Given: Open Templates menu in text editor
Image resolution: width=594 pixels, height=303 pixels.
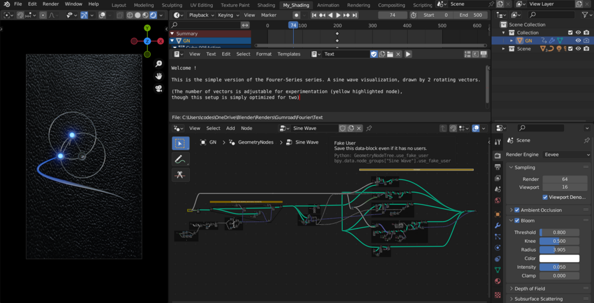Looking at the screenshot, I should (288, 54).
